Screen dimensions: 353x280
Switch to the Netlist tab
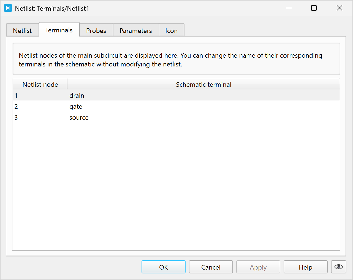click(22, 30)
